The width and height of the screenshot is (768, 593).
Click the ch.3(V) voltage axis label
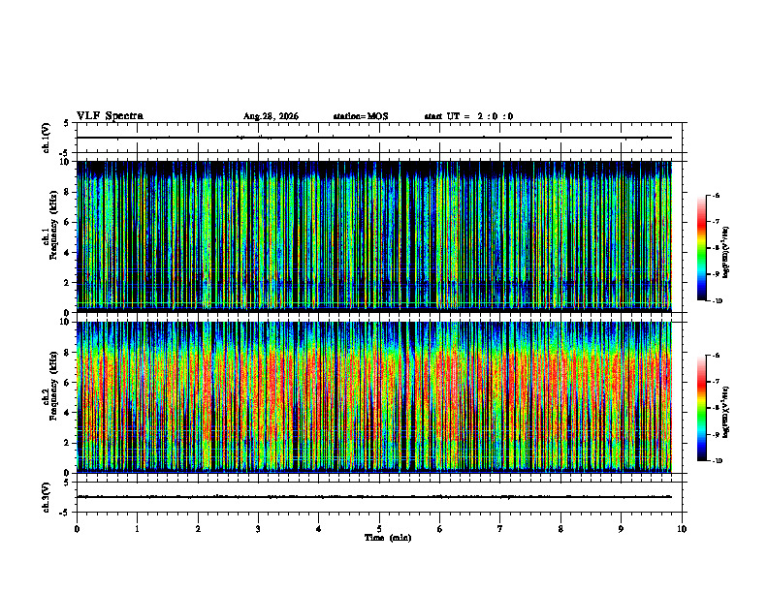pyautogui.click(x=47, y=497)
